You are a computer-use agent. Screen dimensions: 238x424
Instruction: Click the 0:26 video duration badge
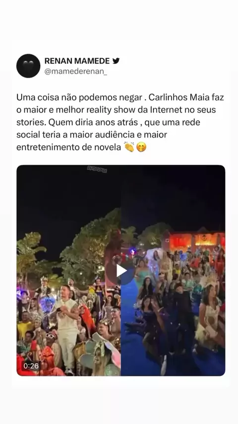tap(31, 366)
